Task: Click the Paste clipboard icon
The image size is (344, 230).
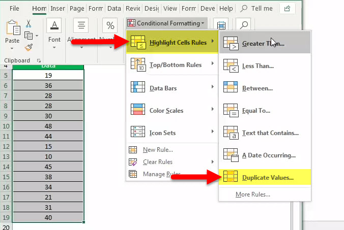Action: pyautogui.click(x=12, y=31)
